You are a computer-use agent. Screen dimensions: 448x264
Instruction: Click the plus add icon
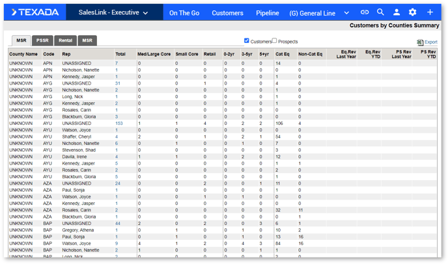point(430,12)
